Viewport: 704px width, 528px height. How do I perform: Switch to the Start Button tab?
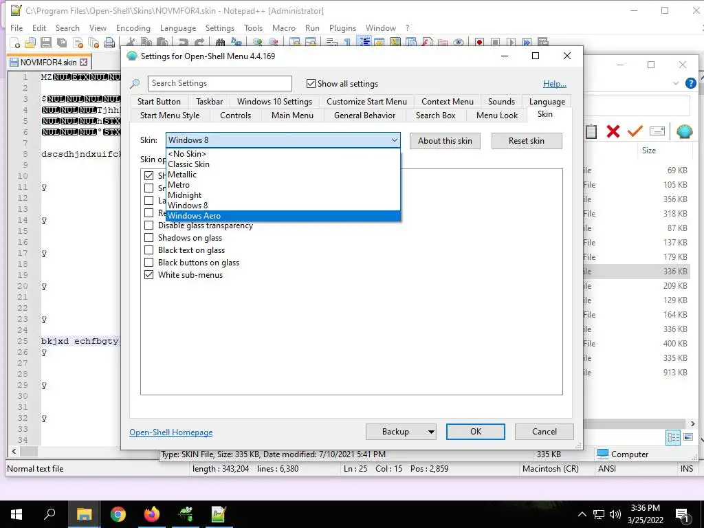[159, 102]
